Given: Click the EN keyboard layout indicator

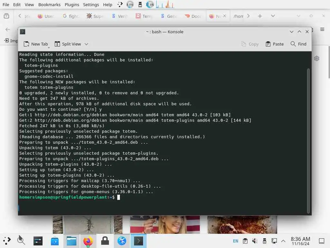Looking at the screenshot, I should 236,241.
